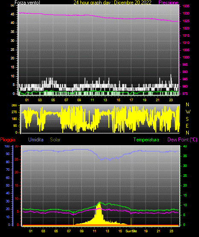Click the red 25 rain axis value
The height and width of the screenshot is (237, 199).
17,159
